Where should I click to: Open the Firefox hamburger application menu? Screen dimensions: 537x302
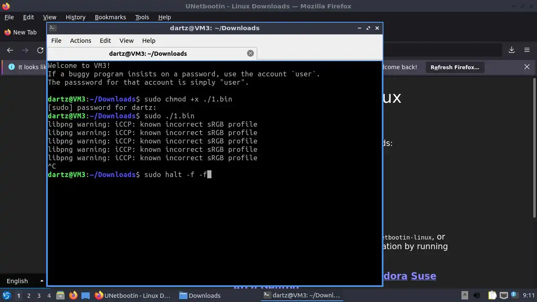[x=527, y=50]
